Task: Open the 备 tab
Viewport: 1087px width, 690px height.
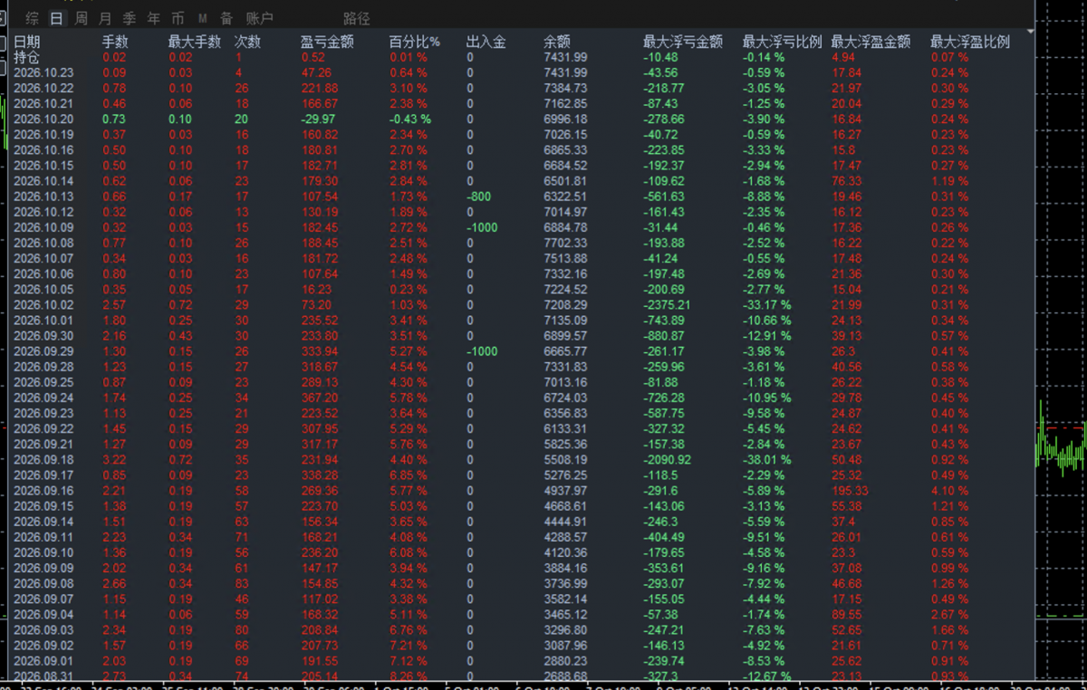Action: click(226, 18)
